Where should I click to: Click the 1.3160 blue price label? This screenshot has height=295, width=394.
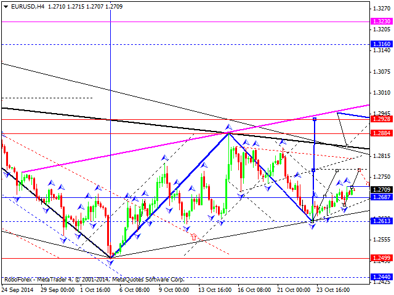pos(380,44)
